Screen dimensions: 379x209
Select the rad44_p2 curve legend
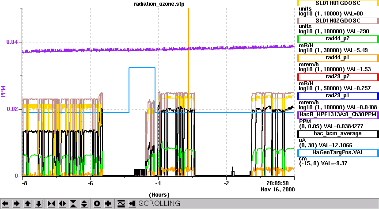[337, 39]
